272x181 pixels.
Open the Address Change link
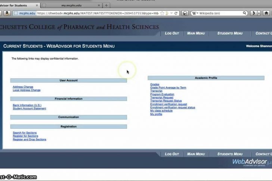(x=23, y=87)
